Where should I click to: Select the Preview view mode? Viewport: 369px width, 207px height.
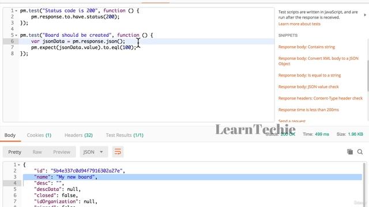[62, 152]
